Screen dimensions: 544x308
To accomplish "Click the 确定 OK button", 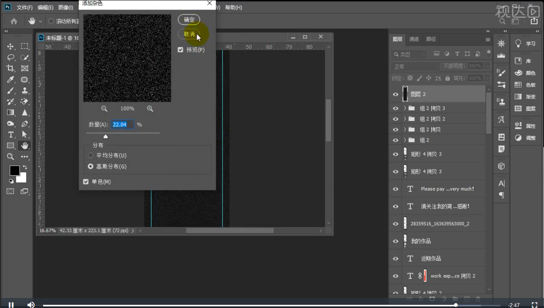I will click(189, 20).
